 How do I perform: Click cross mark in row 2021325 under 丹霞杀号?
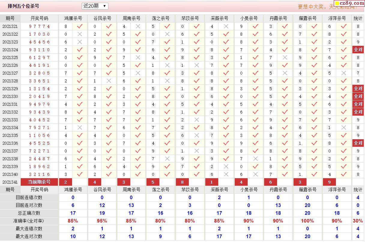coord(285,58)
